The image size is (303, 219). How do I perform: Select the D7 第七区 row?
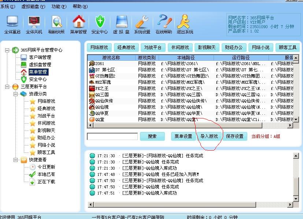click(x=191, y=70)
